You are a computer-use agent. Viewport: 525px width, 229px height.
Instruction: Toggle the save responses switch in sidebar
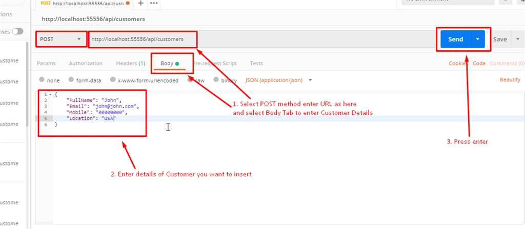(18, 31)
